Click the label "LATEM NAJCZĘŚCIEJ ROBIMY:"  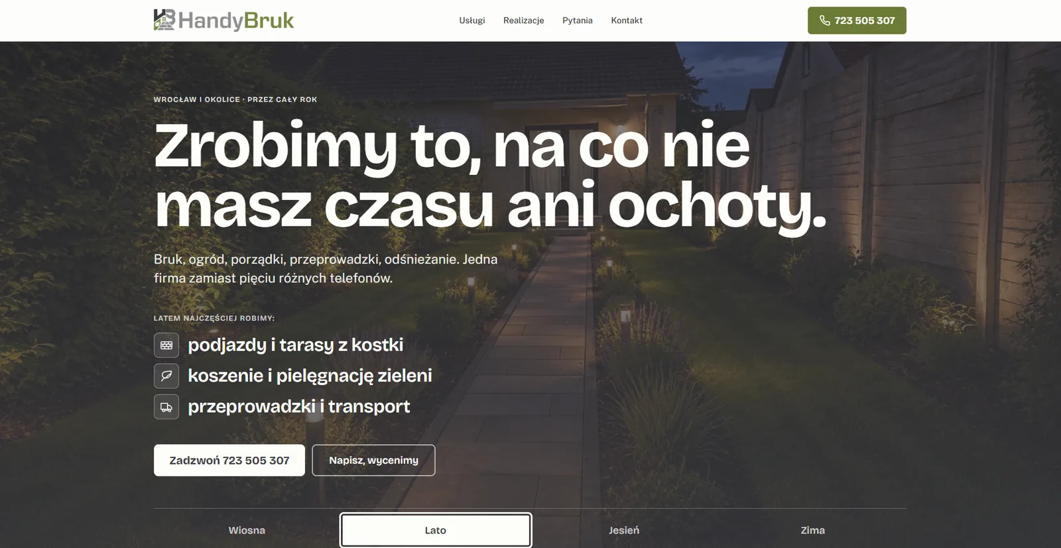(x=214, y=318)
